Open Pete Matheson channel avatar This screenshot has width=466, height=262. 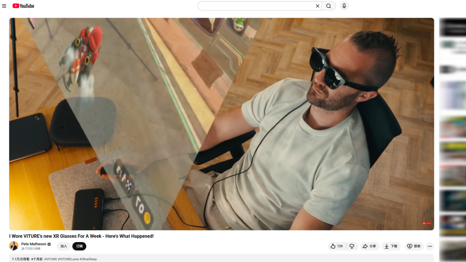(14, 246)
